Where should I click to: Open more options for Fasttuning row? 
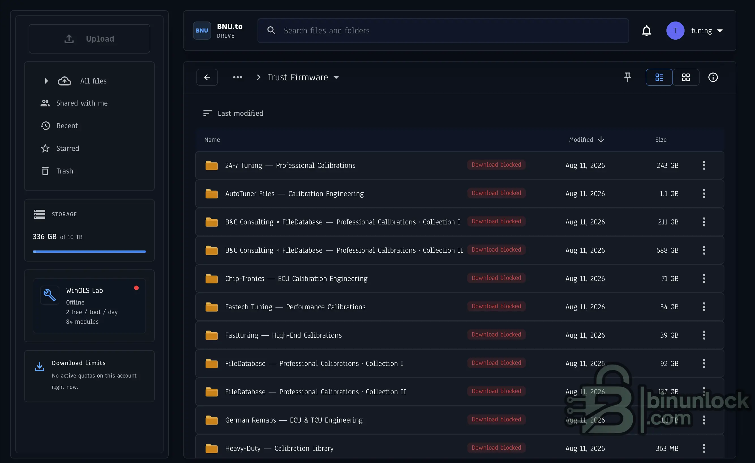click(x=704, y=335)
